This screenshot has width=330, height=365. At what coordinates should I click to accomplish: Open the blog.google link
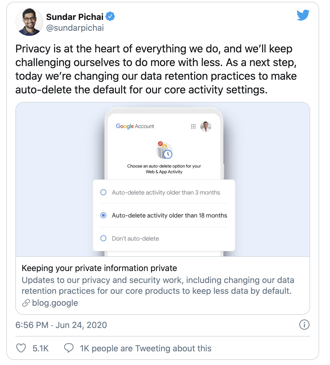click(55, 303)
